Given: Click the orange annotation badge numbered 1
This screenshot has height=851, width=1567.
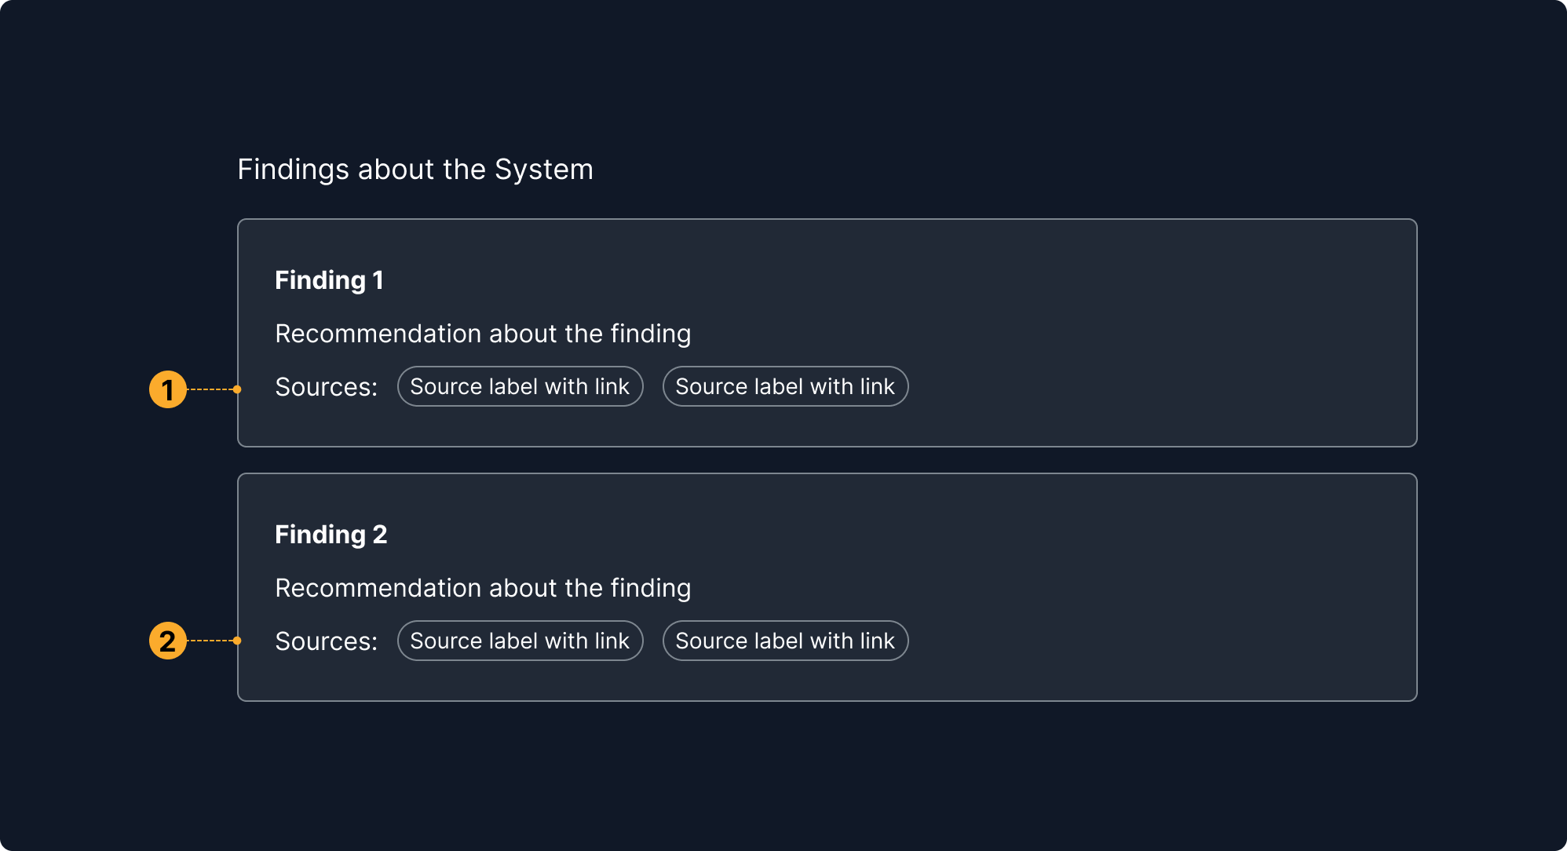Looking at the screenshot, I should pyautogui.click(x=168, y=389).
